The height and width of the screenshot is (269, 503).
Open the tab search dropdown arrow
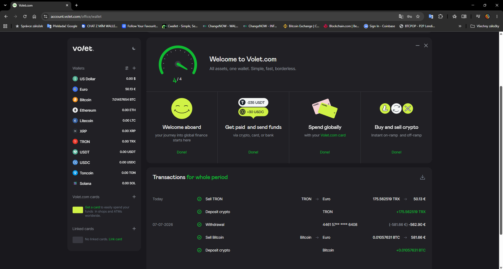click(x=5, y=5)
